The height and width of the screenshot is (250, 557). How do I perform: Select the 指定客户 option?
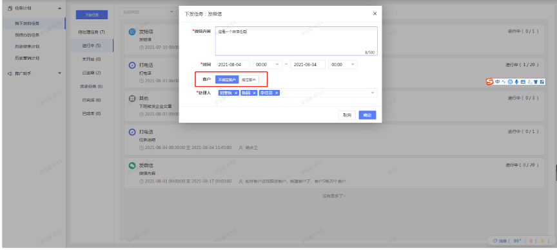click(x=249, y=80)
